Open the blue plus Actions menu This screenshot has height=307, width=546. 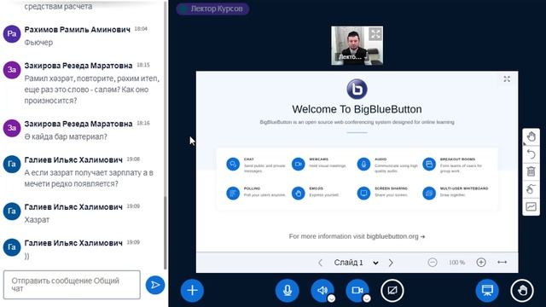pyautogui.click(x=192, y=290)
